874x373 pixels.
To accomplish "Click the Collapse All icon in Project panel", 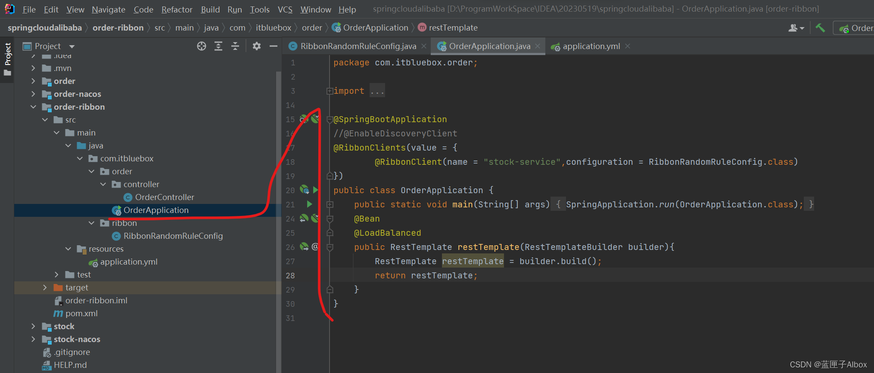I will click(235, 46).
